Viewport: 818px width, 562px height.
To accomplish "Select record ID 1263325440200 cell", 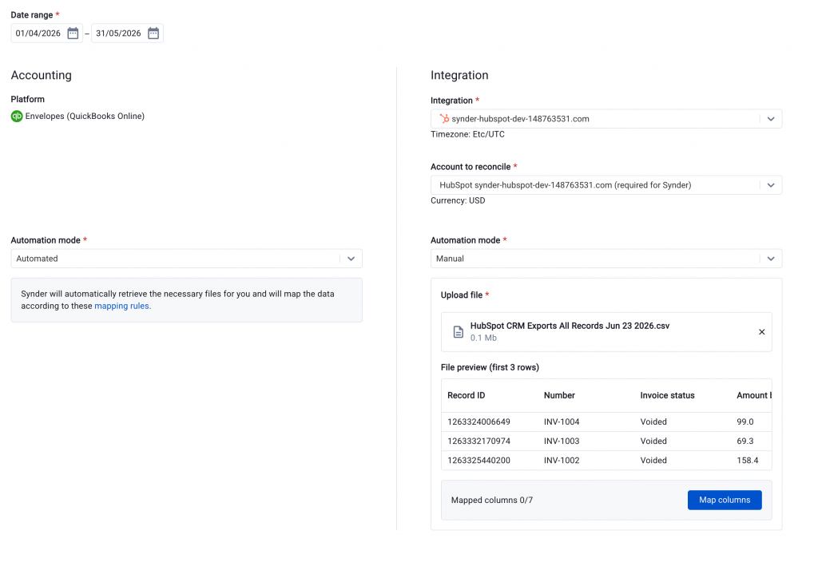I will (479, 461).
